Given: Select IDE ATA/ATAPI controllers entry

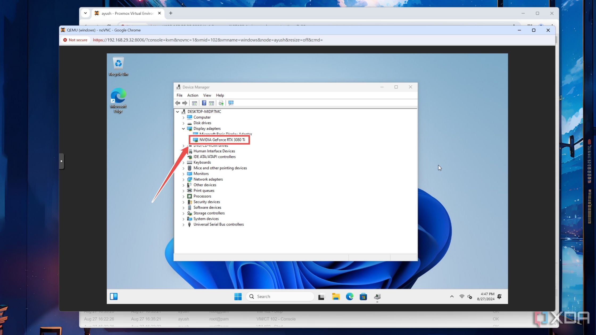Looking at the screenshot, I should click(x=214, y=157).
